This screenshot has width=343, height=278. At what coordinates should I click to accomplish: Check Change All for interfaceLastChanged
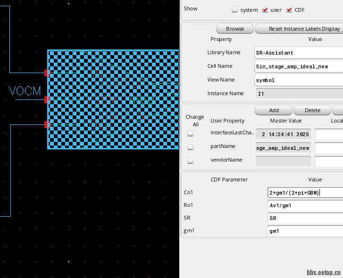[190, 134]
